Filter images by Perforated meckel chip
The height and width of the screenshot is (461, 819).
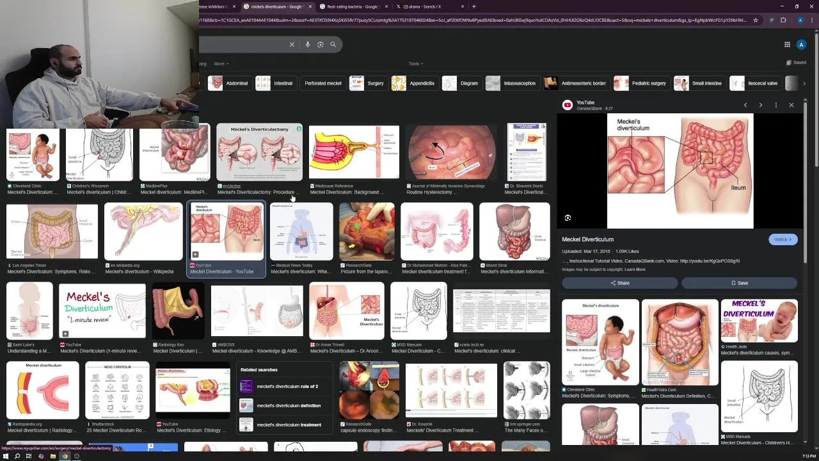pos(323,83)
